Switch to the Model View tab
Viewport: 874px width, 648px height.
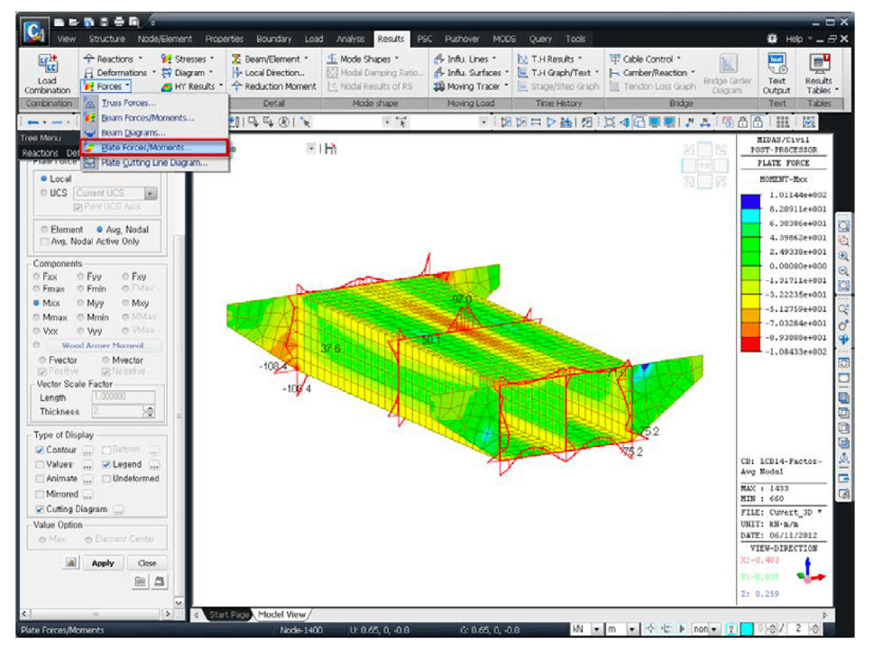coord(282,614)
